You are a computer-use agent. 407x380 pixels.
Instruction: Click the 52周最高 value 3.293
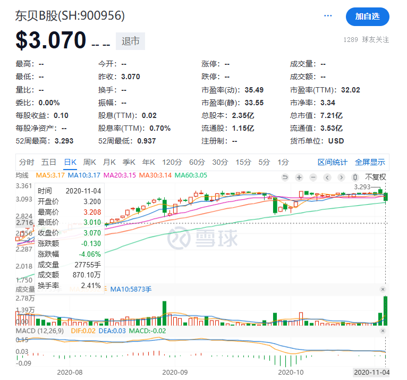pyautogui.click(x=64, y=141)
